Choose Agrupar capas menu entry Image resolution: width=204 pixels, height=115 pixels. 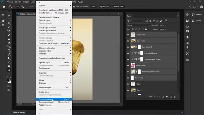[54, 63]
